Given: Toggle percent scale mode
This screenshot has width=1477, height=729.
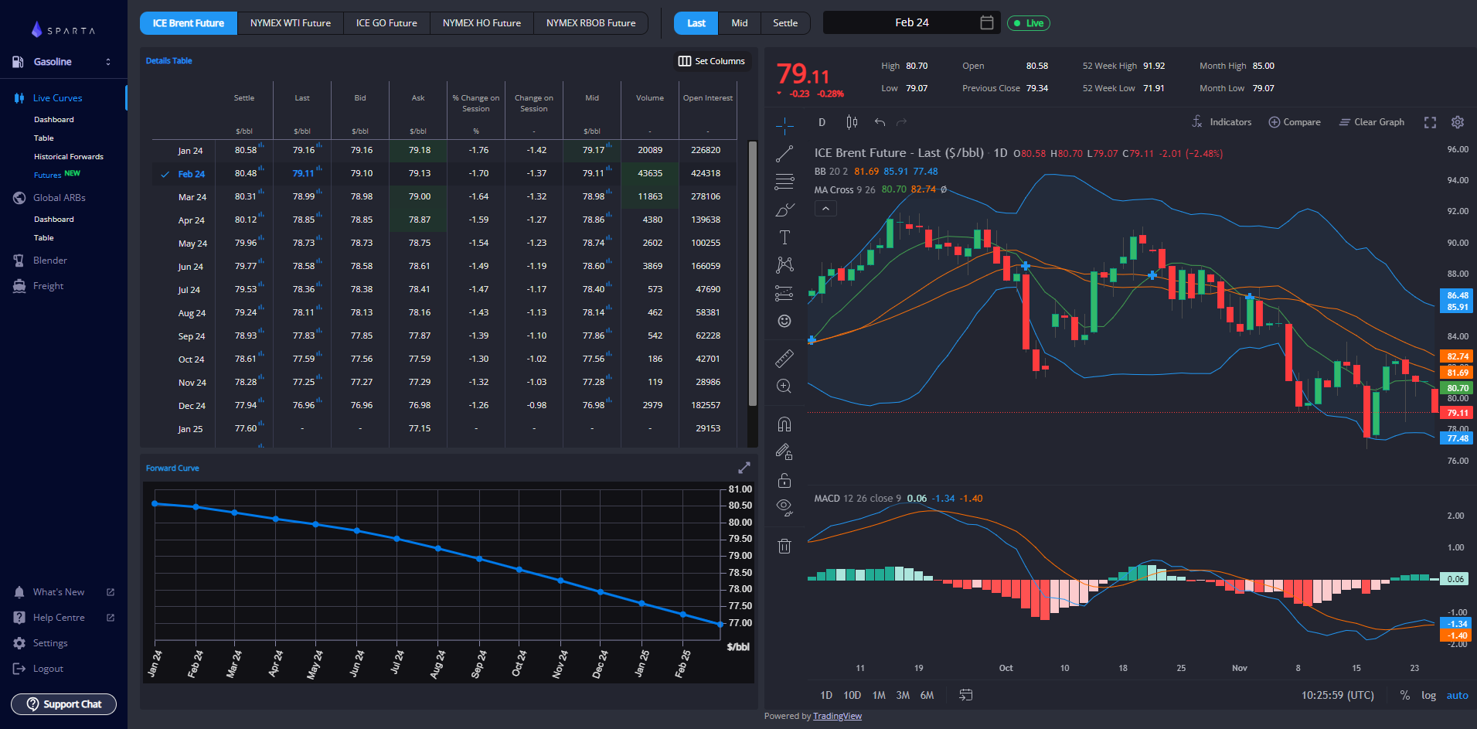Looking at the screenshot, I should (1404, 695).
